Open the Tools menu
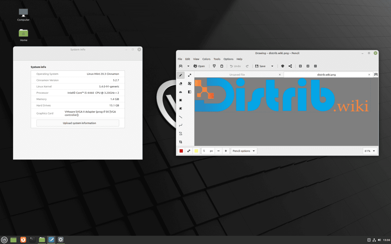The image size is (391, 244). click(217, 59)
